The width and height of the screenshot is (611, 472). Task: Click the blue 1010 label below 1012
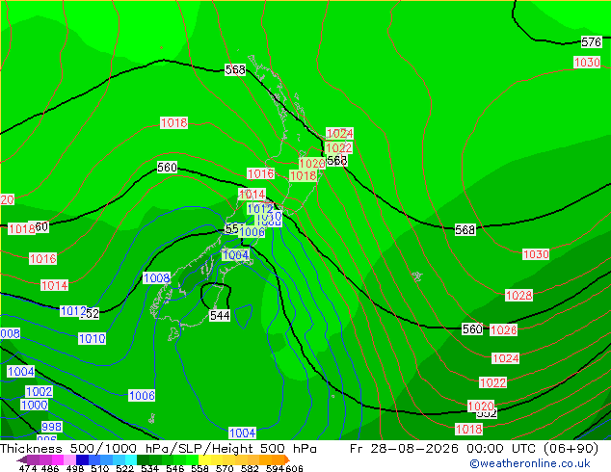point(92,338)
